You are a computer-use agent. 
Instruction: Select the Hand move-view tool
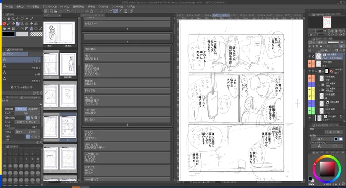[x=9, y=19]
